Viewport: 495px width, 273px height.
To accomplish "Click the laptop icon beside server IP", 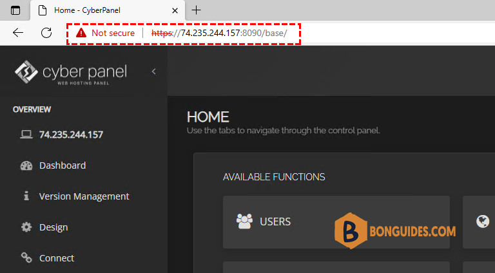I will click(x=26, y=135).
